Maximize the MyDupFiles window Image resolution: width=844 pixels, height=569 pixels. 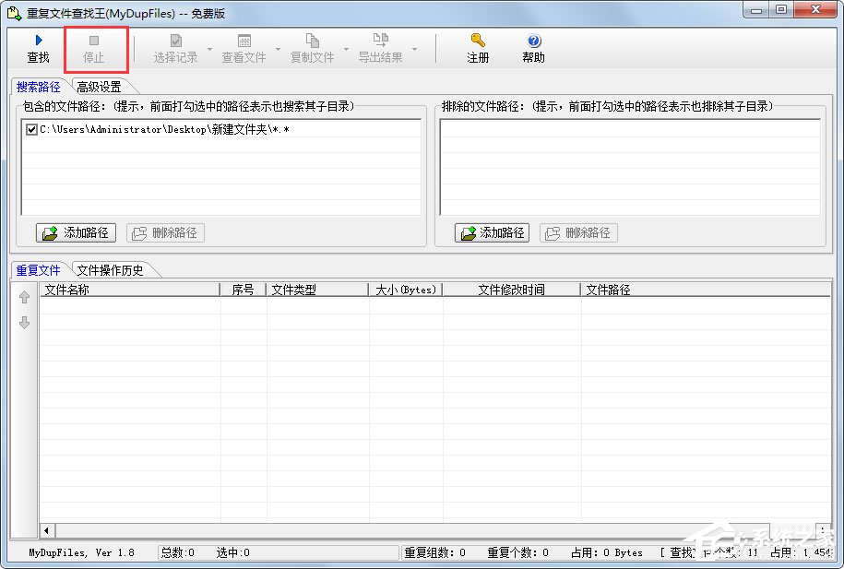click(x=781, y=10)
